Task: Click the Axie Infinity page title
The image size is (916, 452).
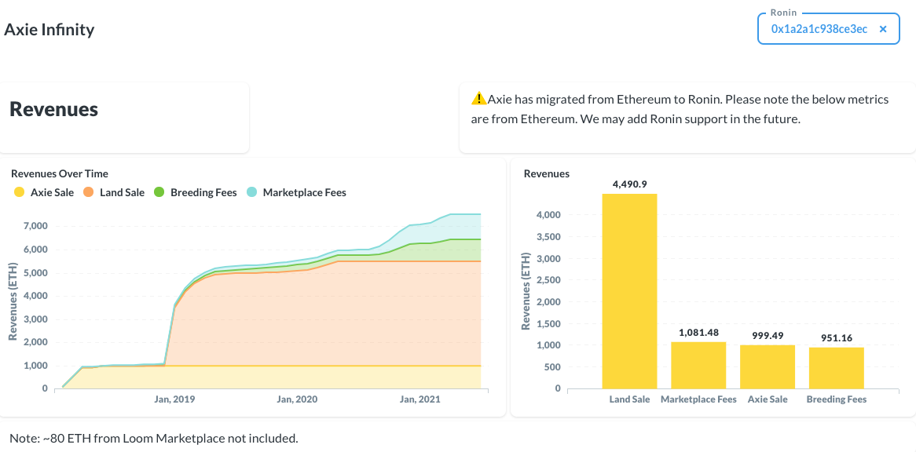Action: point(49,30)
